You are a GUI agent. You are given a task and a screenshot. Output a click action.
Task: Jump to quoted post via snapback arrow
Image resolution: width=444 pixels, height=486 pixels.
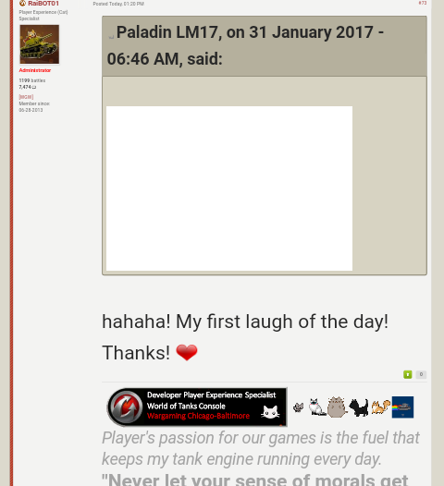coord(111,37)
